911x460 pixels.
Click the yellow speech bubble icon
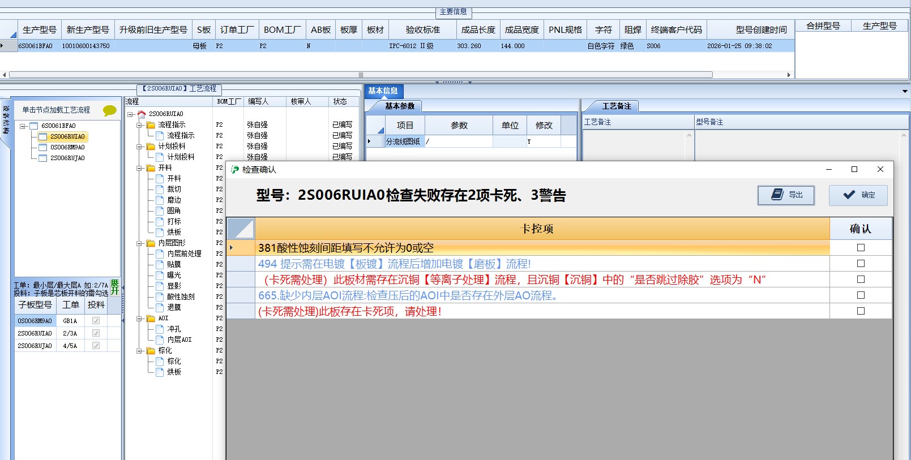109,111
